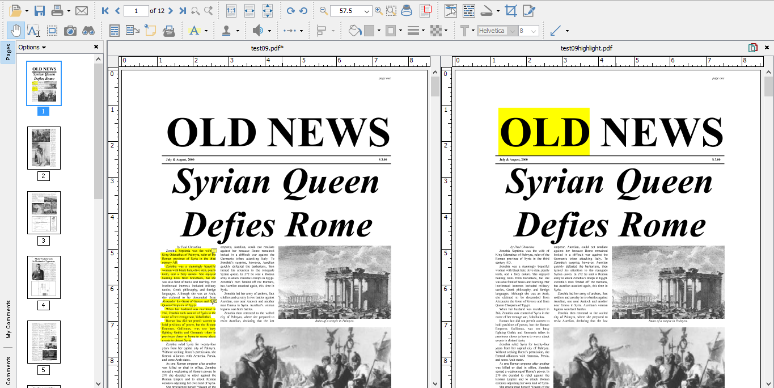The height and width of the screenshot is (388, 774).
Task: Set zoom to actual size (1:1)
Action: point(231,11)
